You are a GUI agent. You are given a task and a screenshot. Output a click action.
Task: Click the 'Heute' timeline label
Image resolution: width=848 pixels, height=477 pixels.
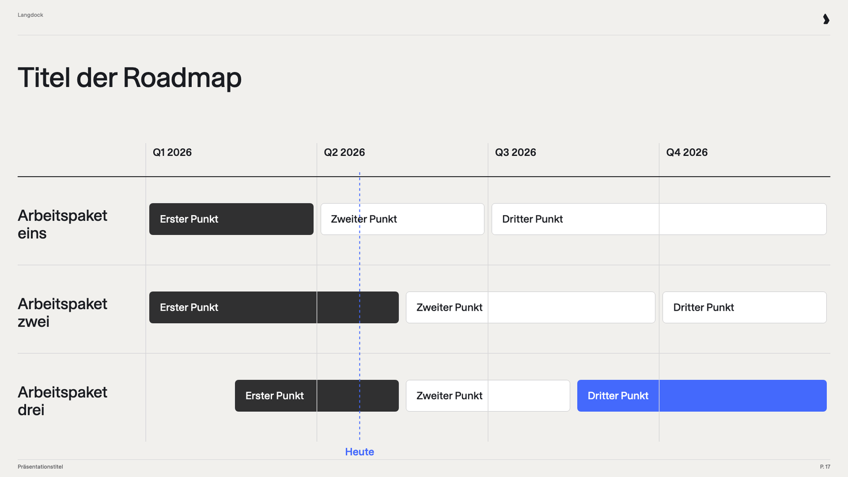coord(359,452)
